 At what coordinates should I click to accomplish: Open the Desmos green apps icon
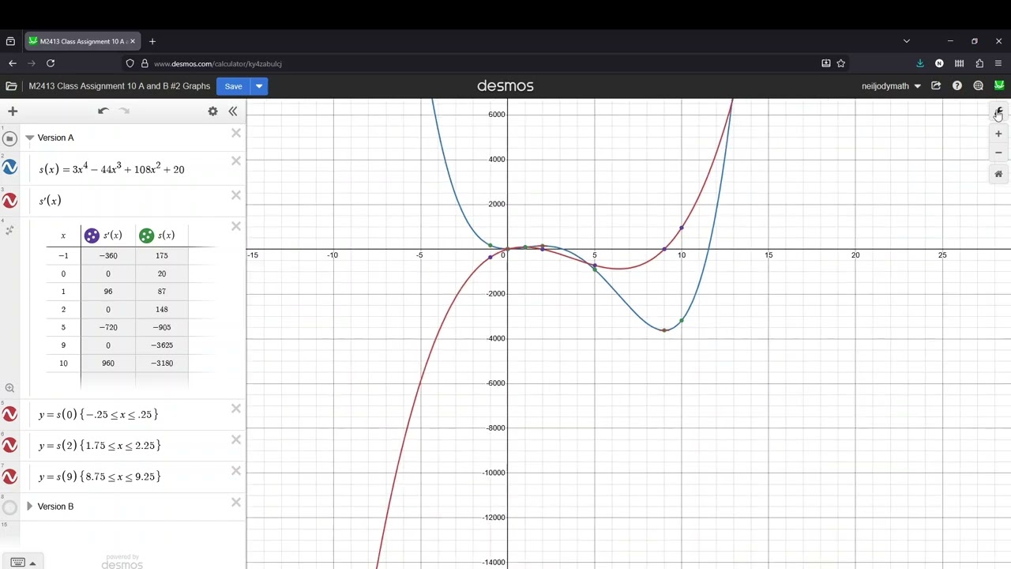(999, 85)
